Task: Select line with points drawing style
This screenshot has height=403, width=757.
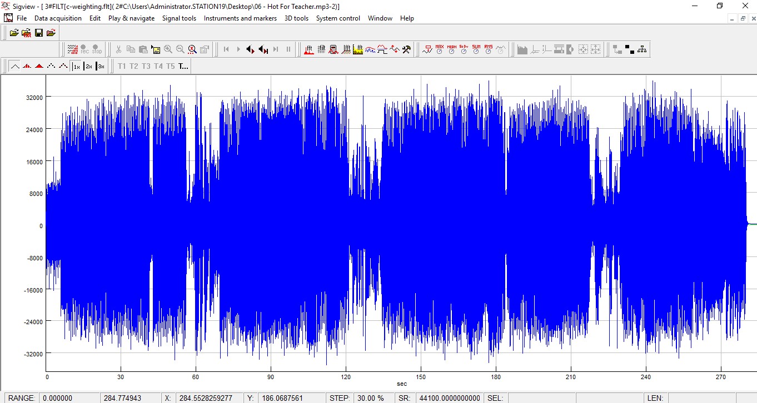Action: 63,66
